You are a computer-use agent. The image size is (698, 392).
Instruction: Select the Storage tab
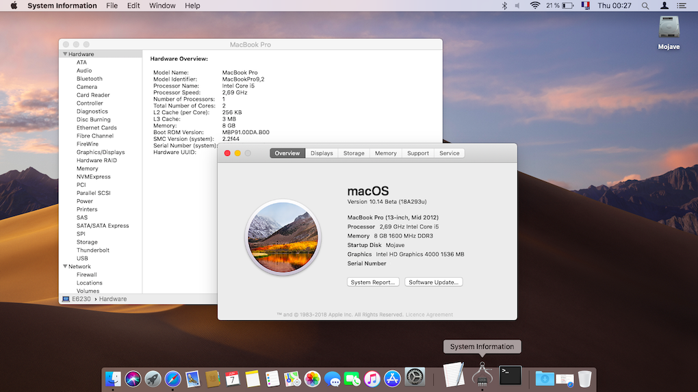tap(354, 153)
